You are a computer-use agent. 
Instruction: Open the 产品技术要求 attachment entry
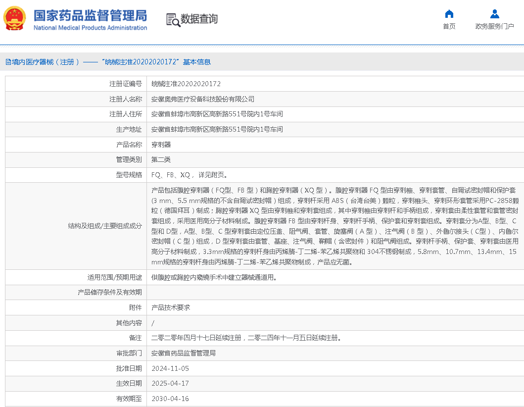pos(171,307)
